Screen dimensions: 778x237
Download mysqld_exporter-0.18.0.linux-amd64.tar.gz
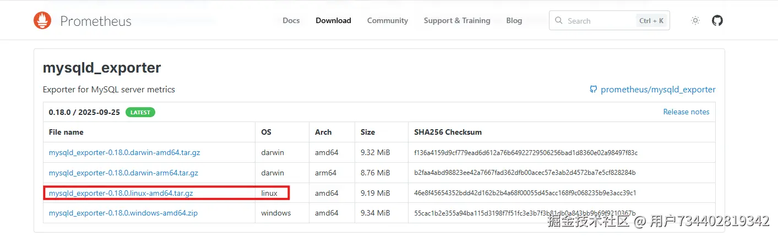coord(121,193)
